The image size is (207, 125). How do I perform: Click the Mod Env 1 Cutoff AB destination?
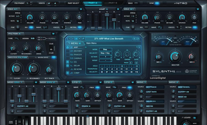coord(26,106)
